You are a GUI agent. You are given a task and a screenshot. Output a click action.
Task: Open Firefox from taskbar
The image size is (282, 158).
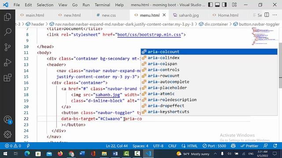pos(60,154)
